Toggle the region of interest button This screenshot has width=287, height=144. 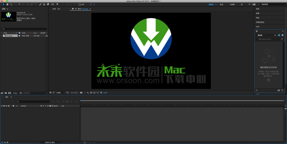tap(91, 93)
